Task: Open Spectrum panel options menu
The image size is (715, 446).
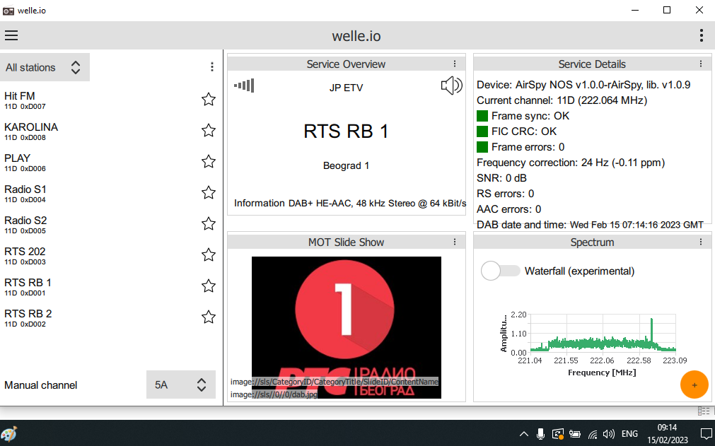Action: tap(701, 242)
